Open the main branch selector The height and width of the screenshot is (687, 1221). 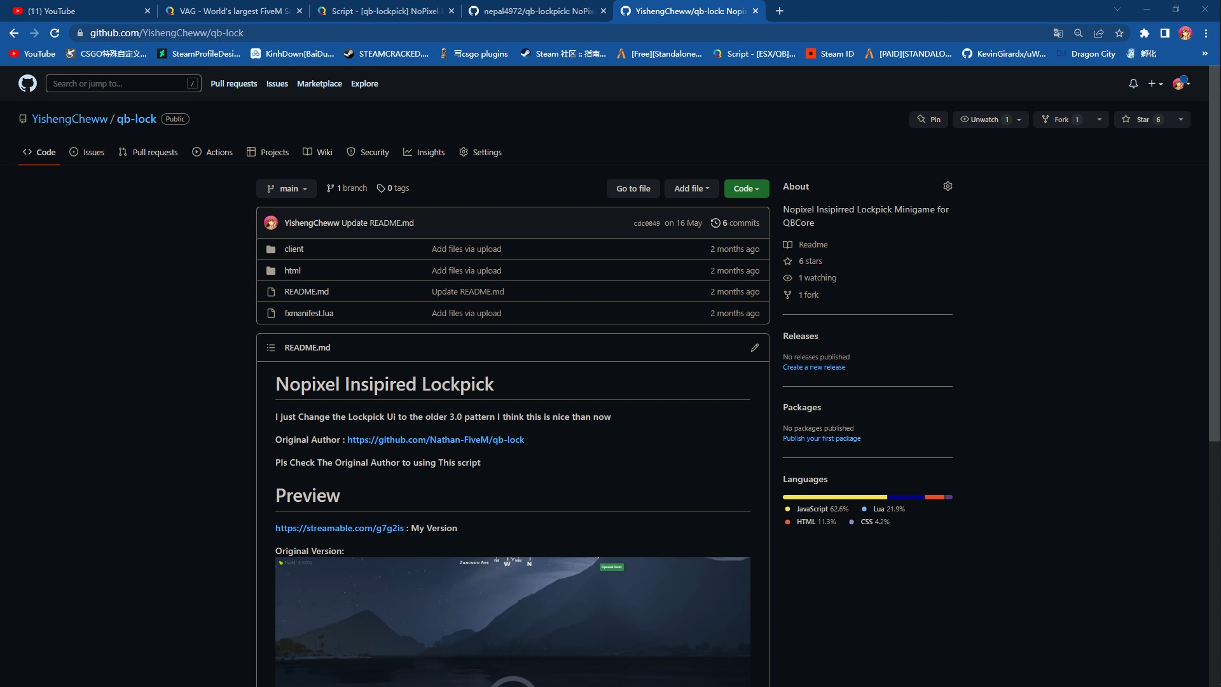tap(286, 188)
